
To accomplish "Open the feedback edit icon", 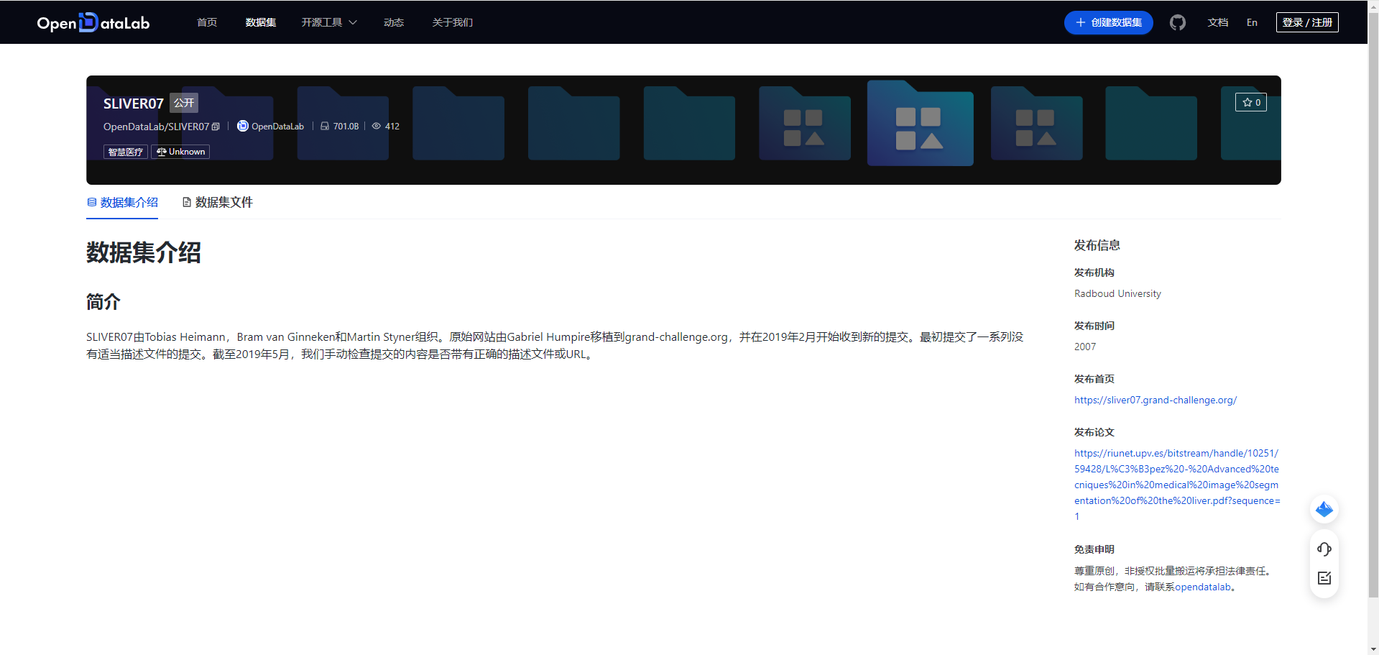I will click(x=1324, y=578).
